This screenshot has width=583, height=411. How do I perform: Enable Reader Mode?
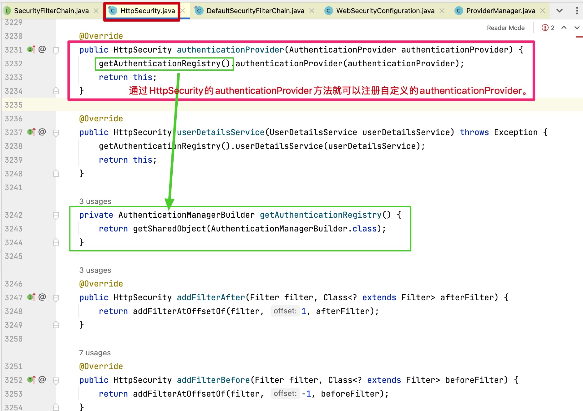(x=505, y=28)
